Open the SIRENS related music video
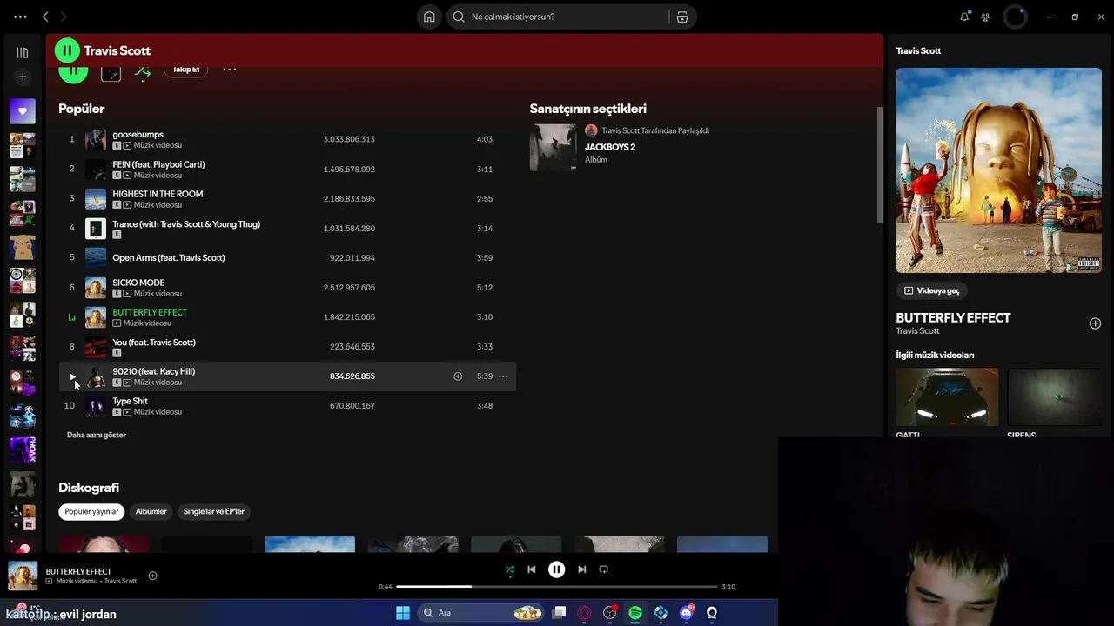This screenshot has height=626, width=1114. pyautogui.click(x=1055, y=397)
